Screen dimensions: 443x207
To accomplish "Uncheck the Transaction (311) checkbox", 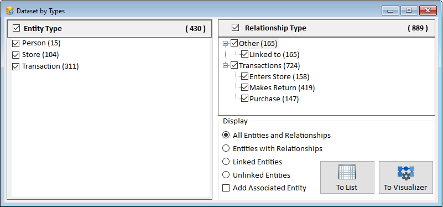I will click(x=15, y=67).
